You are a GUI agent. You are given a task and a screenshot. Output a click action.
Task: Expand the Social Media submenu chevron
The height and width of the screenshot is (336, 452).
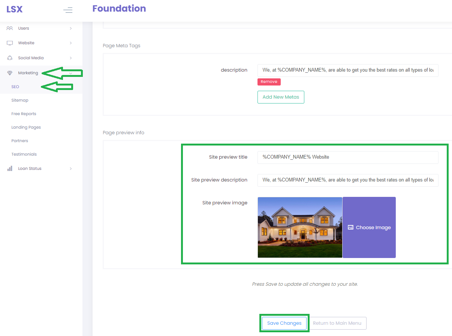point(70,58)
